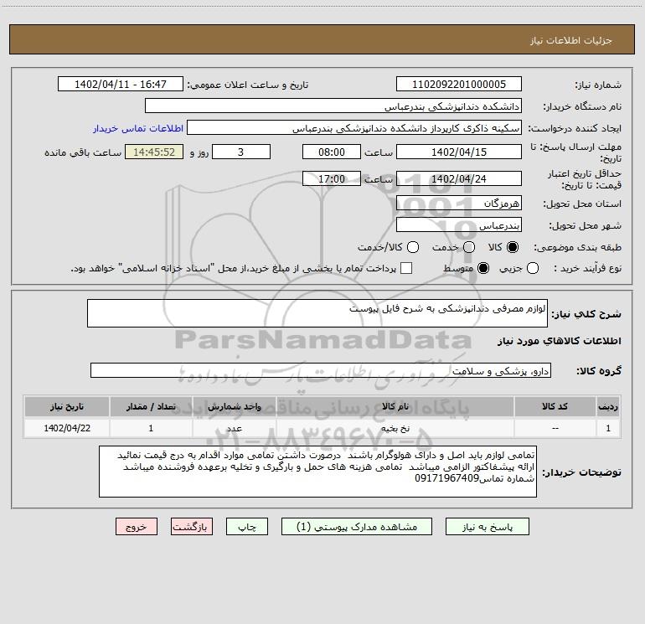Click the deadline time field 08:00
The image size is (645, 624).
coord(332,152)
